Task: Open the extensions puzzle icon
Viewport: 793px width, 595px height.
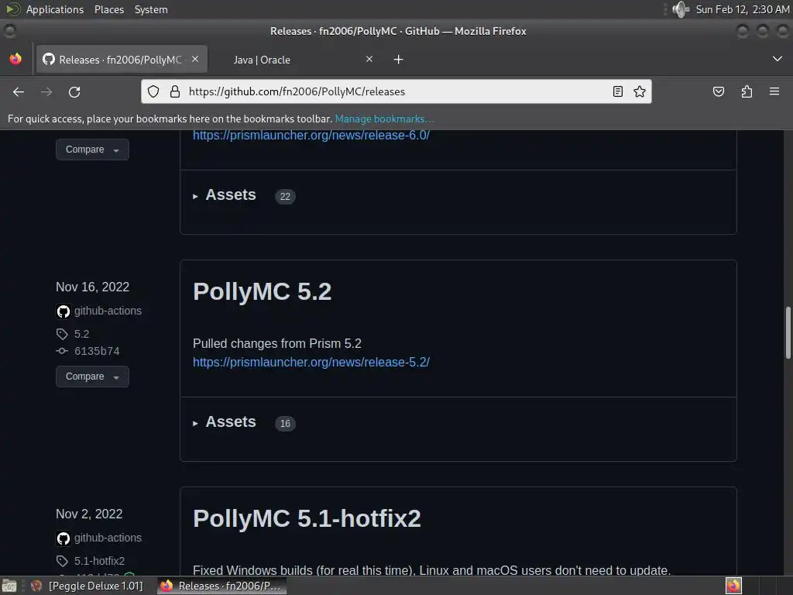Action: 747,91
